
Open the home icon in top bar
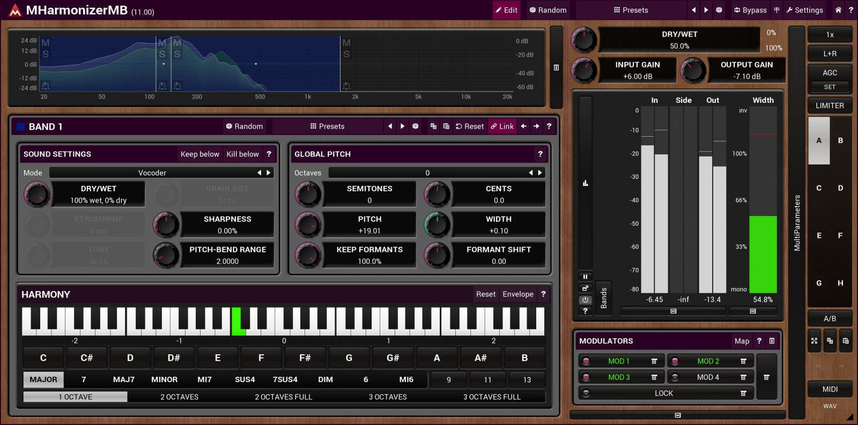(x=838, y=10)
